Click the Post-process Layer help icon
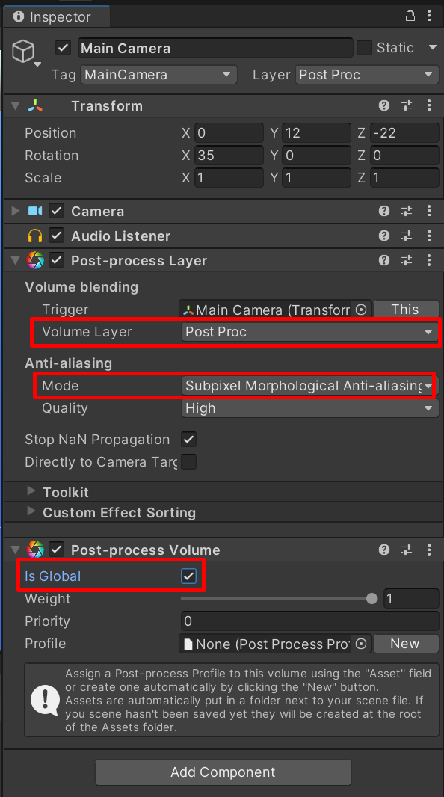The height and width of the screenshot is (797, 444). click(384, 261)
